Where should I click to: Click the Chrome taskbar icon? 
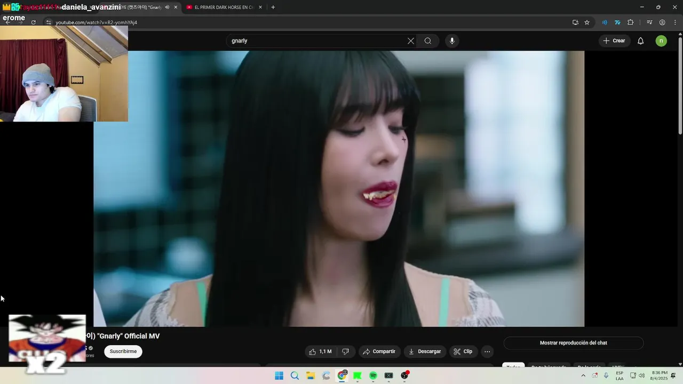tap(342, 375)
